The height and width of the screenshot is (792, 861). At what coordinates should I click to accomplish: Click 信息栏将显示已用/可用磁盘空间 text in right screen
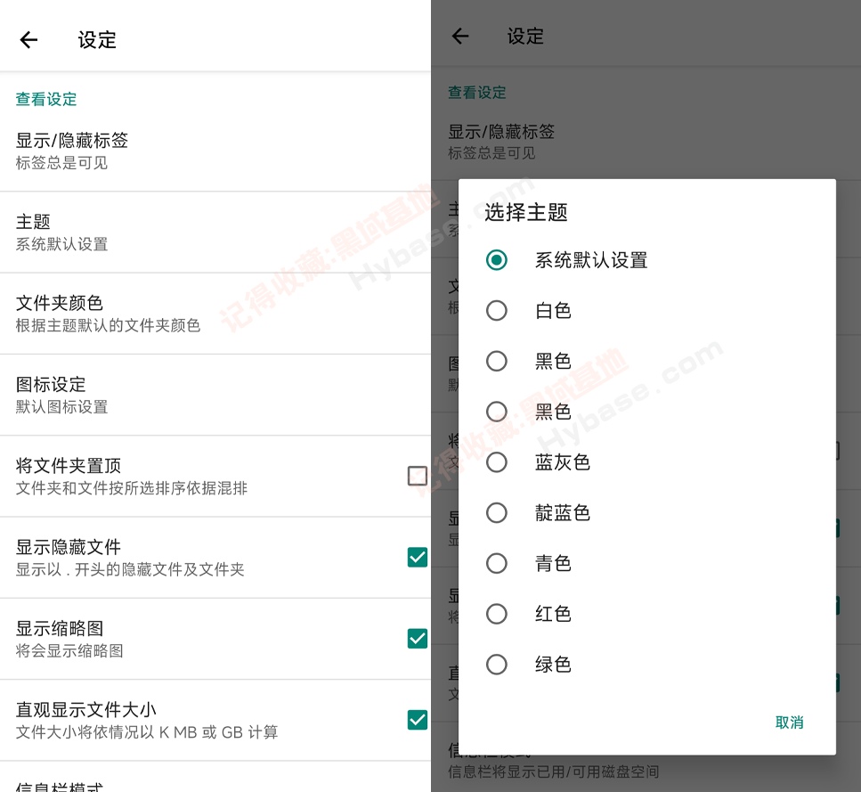click(554, 772)
